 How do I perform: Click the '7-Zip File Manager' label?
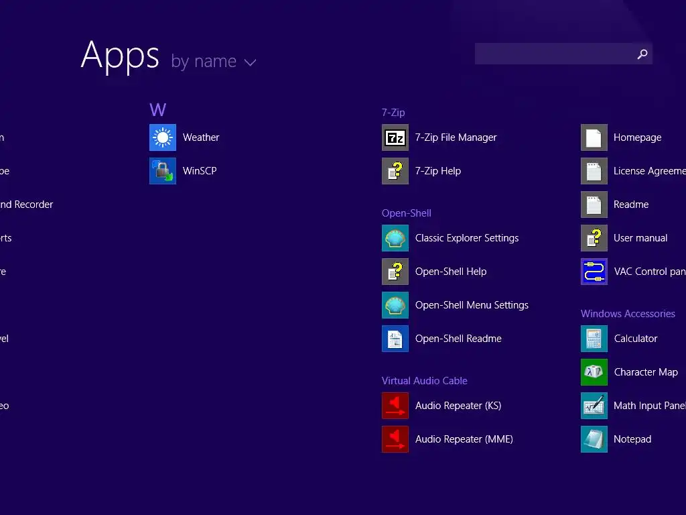(x=456, y=137)
